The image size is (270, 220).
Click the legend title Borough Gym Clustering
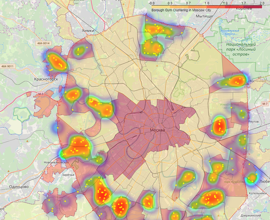pos(181,10)
